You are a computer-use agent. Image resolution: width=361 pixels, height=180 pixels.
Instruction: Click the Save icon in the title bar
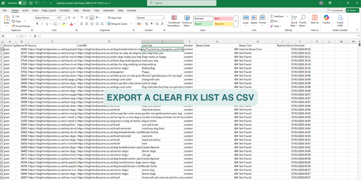tap(31, 3)
